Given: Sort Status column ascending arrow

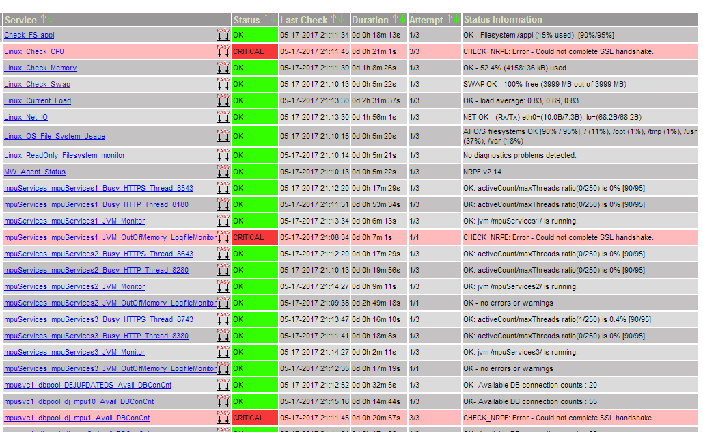Looking at the screenshot, I should click(266, 20).
